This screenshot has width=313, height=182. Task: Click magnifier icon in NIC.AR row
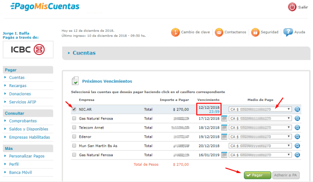click(297, 109)
